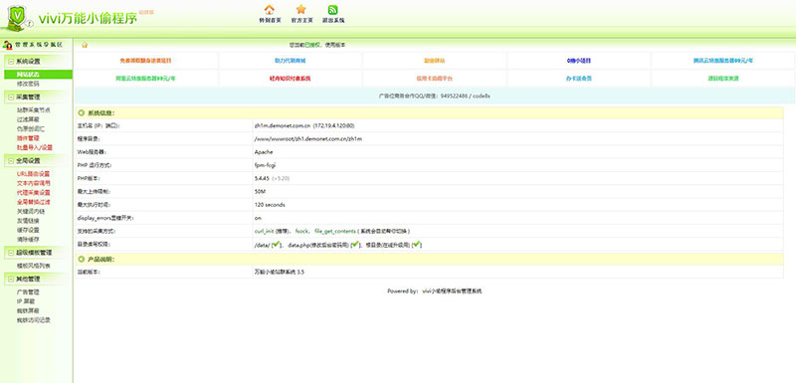Collapse the 全局设置 sidebar section
The width and height of the screenshot is (796, 383).
pyautogui.click(x=11, y=161)
